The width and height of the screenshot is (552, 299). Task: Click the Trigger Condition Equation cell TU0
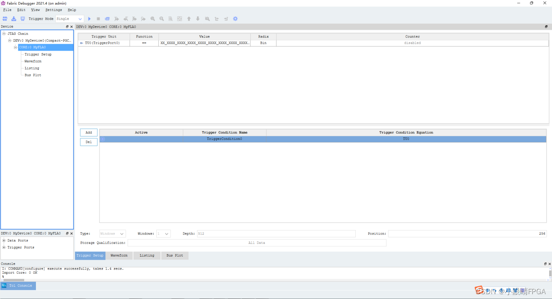tap(406, 139)
